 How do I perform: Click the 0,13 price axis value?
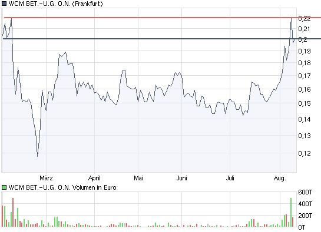coord(305,136)
